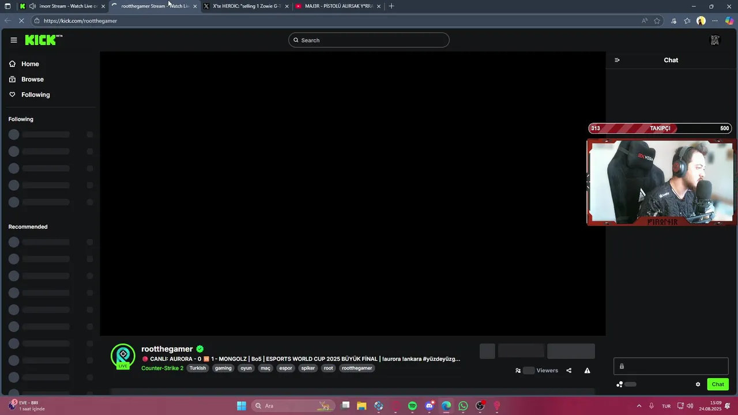Open a new browser tab
The image size is (738, 415).
click(391, 6)
